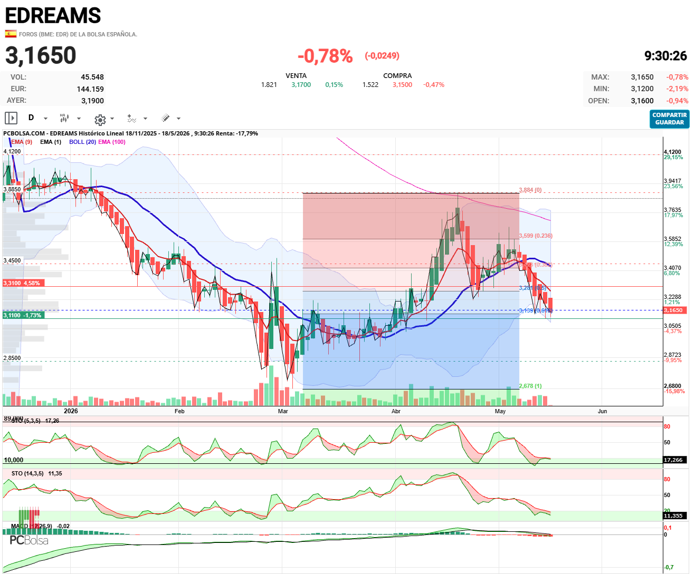The height and width of the screenshot is (574, 695).
Task: Click the Jun label on time axis
Action: click(602, 411)
